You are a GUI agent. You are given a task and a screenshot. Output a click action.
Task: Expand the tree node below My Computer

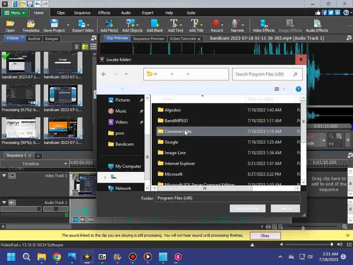[x=105, y=177]
